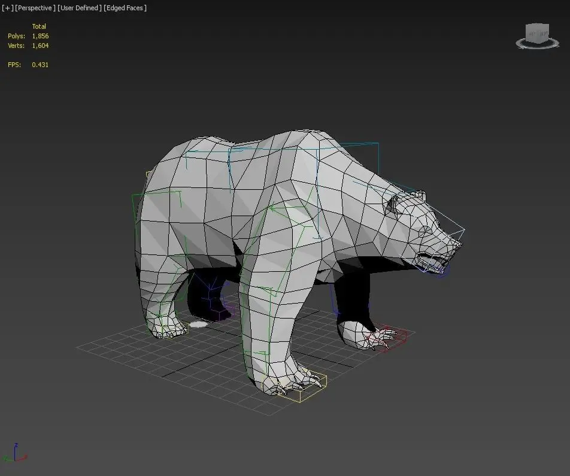The height and width of the screenshot is (476, 570).
Task: Open the [+] viewport general menu
Action: click(8, 8)
